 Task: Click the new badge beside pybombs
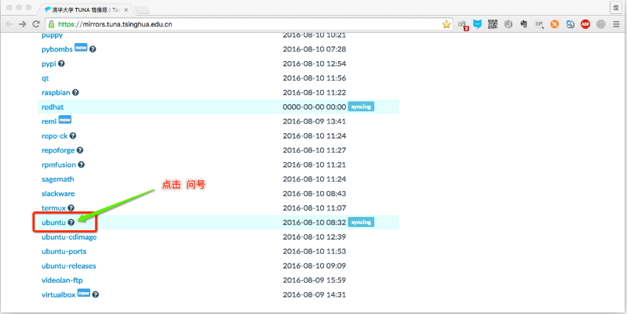point(81,48)
